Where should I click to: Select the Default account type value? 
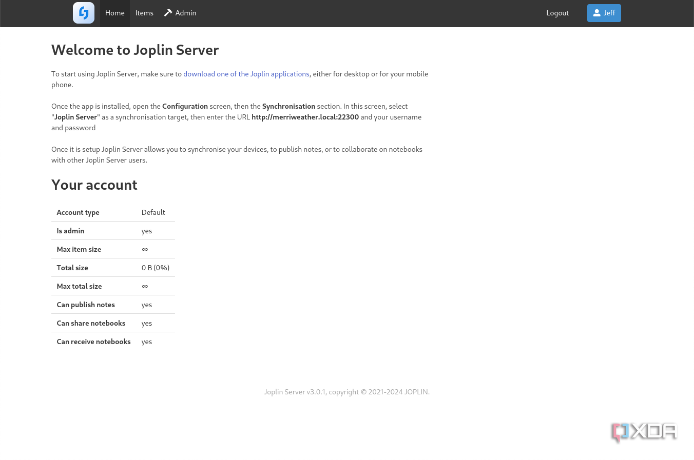(153, 212)
